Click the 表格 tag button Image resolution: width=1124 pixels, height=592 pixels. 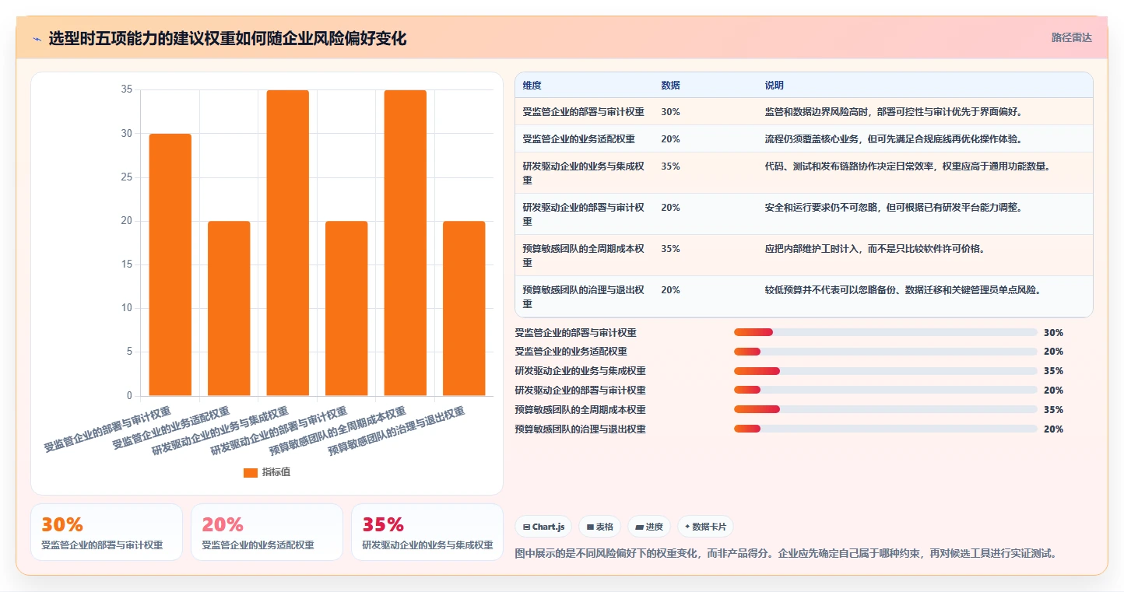click(x=600, y=527)
